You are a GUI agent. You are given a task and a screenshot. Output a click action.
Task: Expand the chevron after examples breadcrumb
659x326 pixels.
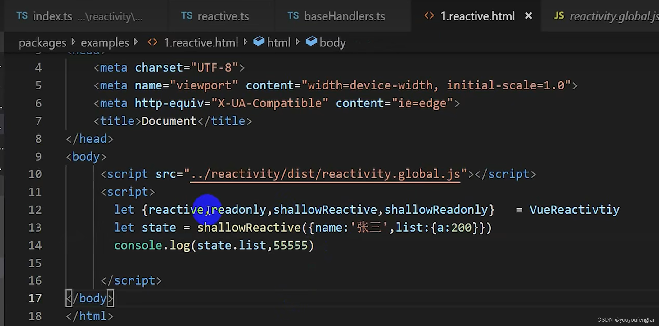pyautogui.click(x=136, y=42)
